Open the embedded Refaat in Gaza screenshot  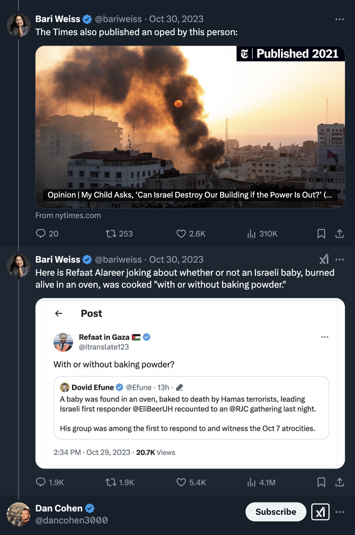[190, 383]
